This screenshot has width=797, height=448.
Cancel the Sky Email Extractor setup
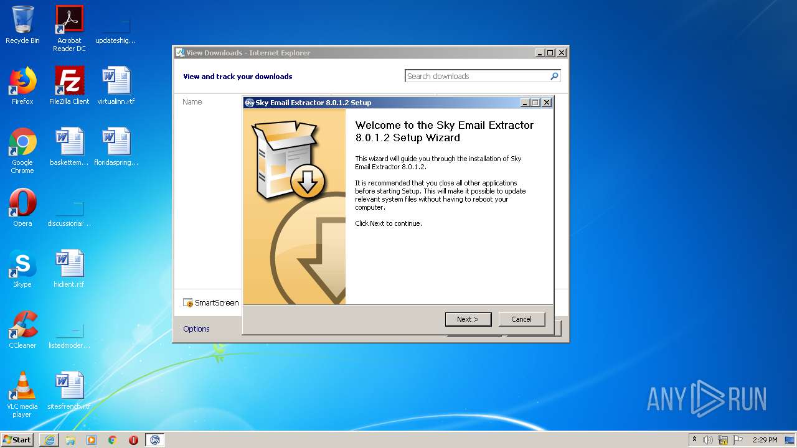click(x=522, y=319)
